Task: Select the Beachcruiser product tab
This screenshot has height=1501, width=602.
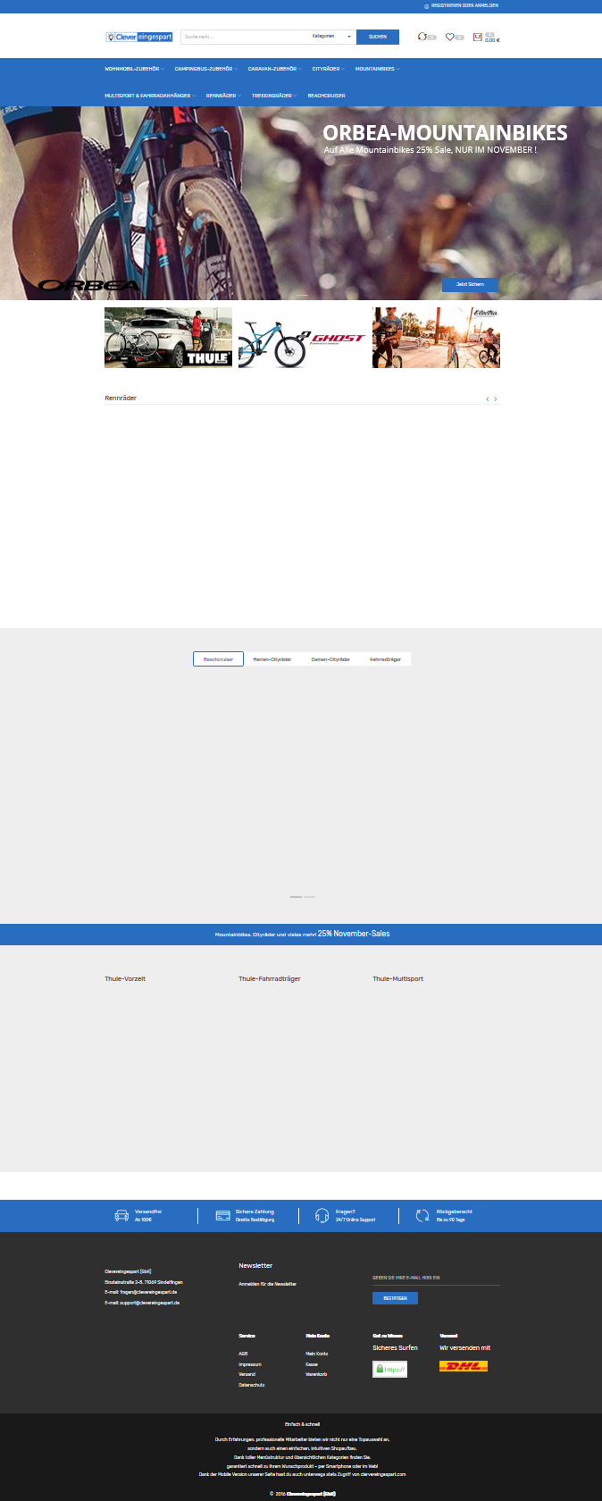Action: coord(218,659)
